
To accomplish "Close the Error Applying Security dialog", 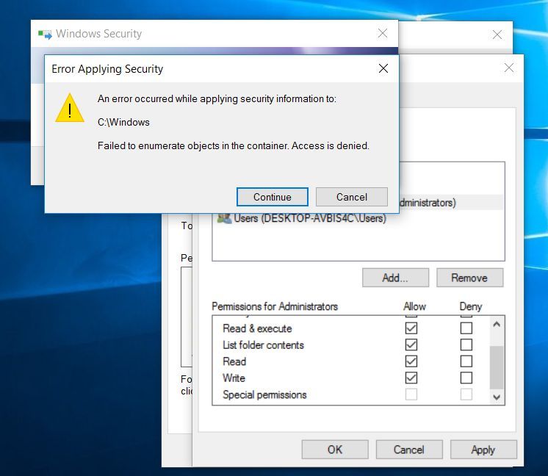I will click(x=383, y=69).
